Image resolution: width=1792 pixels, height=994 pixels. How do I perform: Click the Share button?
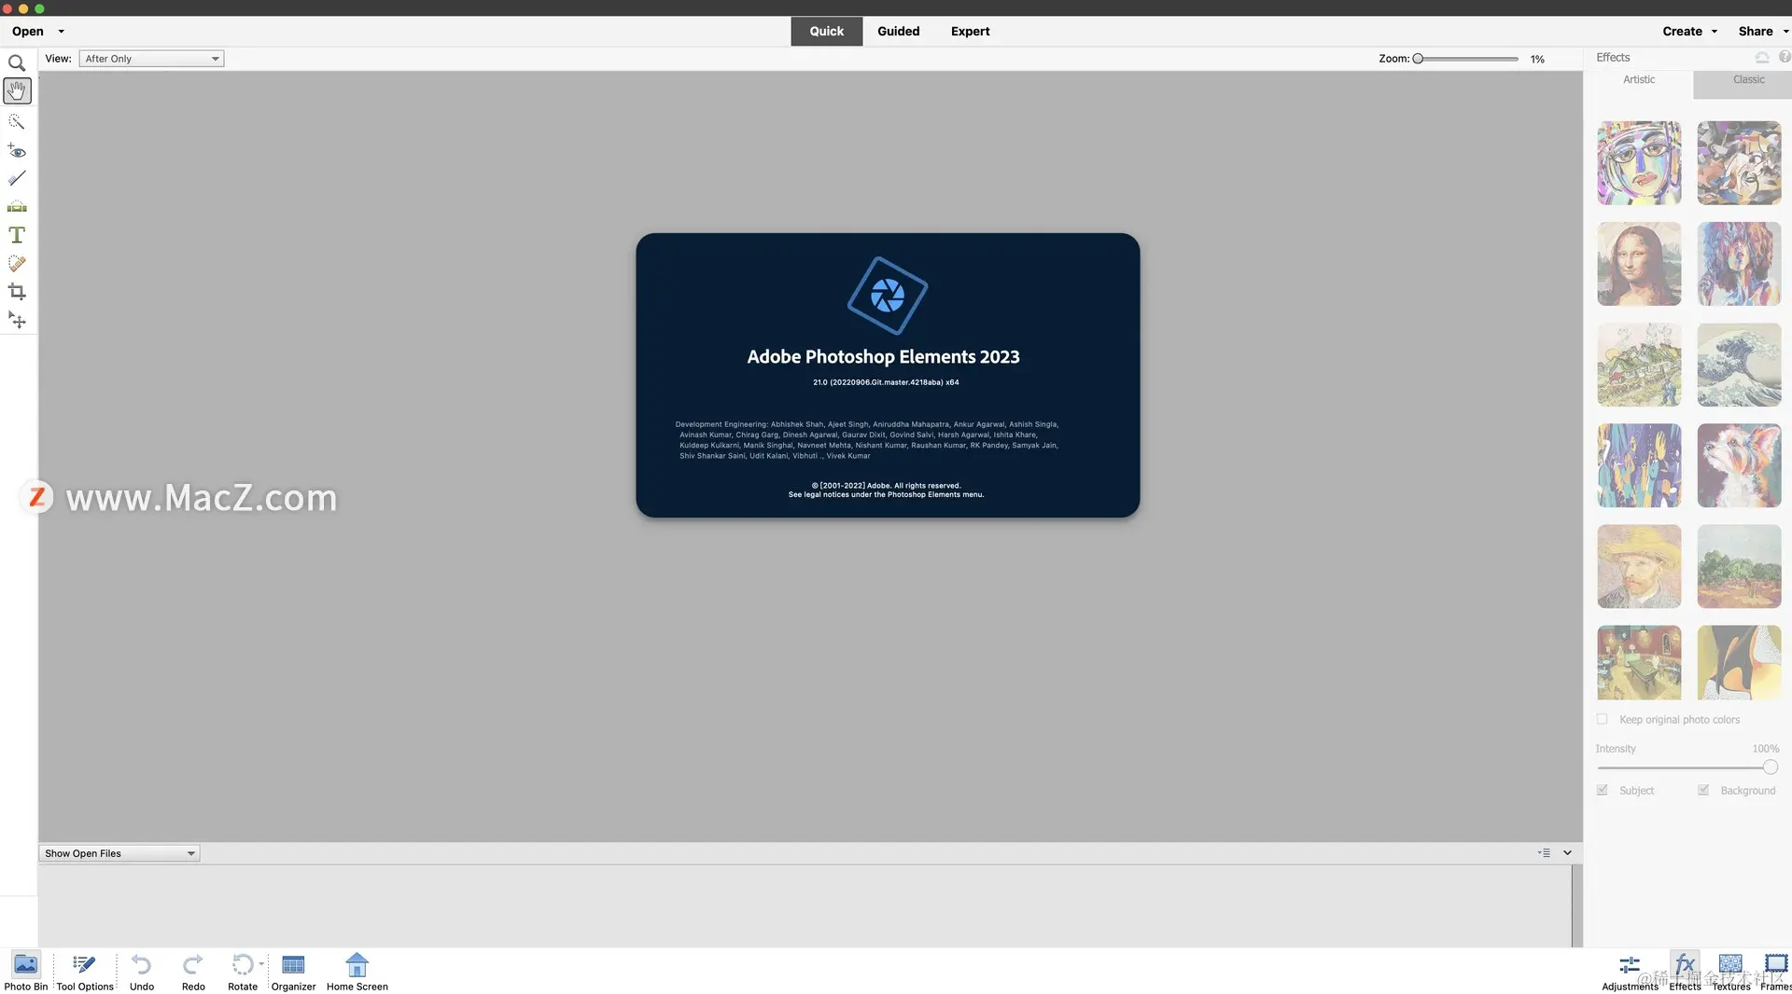(1755, 32)
